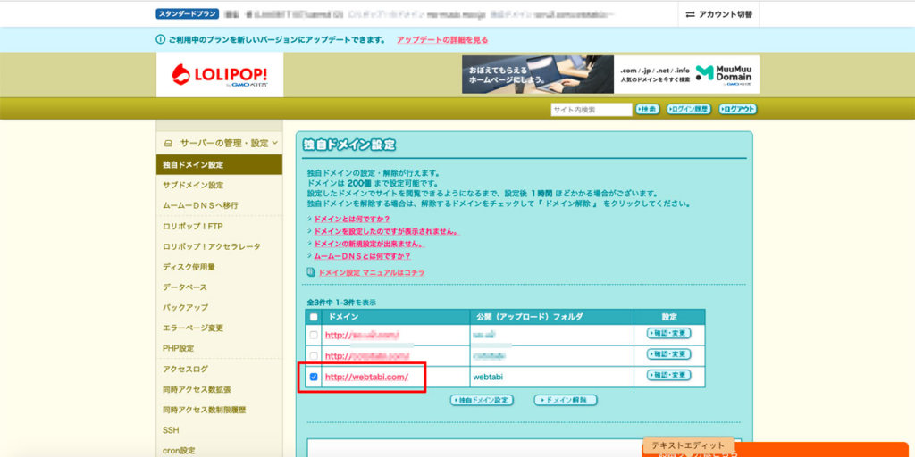
Task: Go to the SSH sidebar item
Action: (171, 430)
